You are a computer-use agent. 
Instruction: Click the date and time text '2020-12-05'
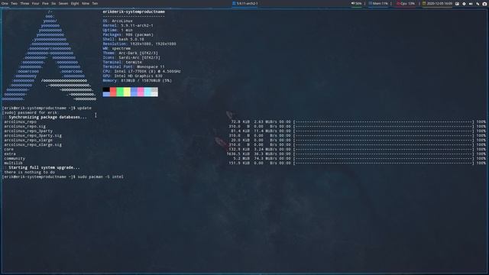point(439,3)
